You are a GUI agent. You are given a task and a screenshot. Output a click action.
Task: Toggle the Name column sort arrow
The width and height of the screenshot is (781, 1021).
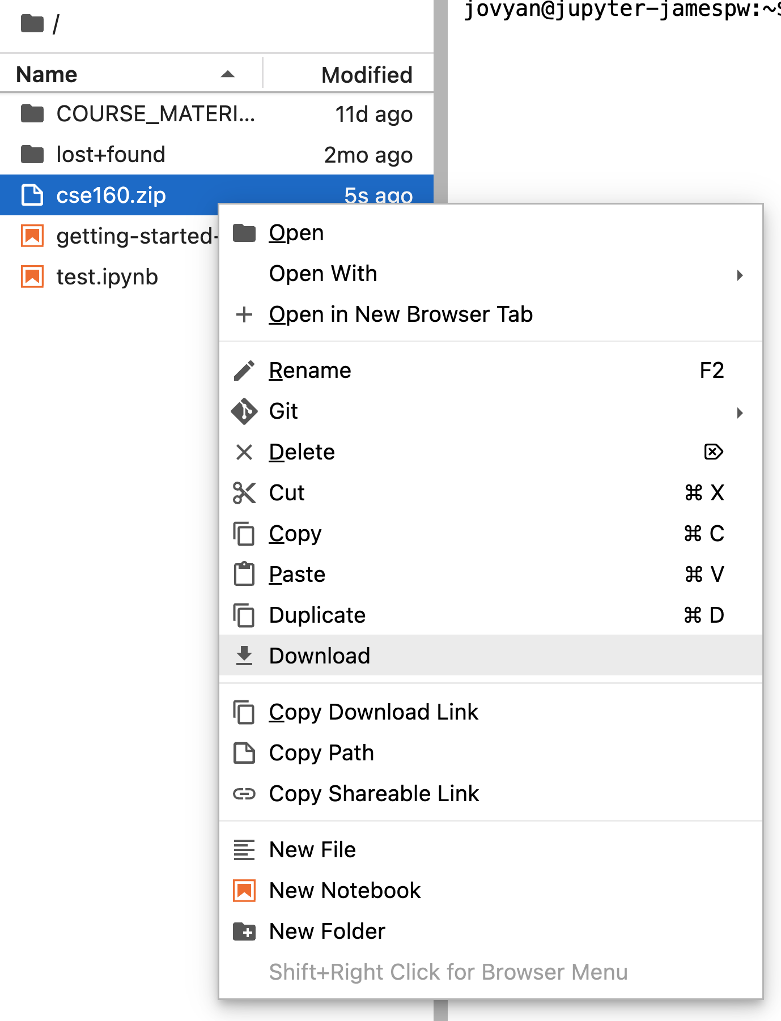(x=227, y=74)
